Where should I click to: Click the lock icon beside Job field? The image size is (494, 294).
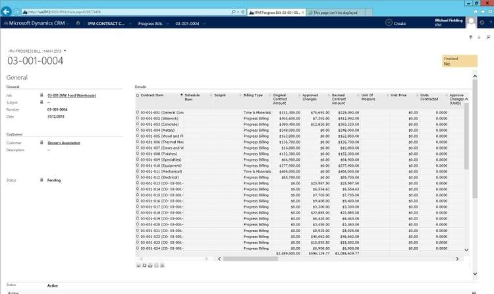(41, 95)
